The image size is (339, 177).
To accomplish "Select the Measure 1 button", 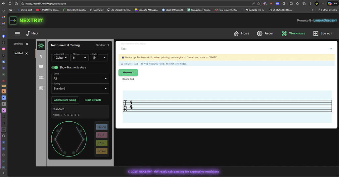I will (x=128, y=73).
